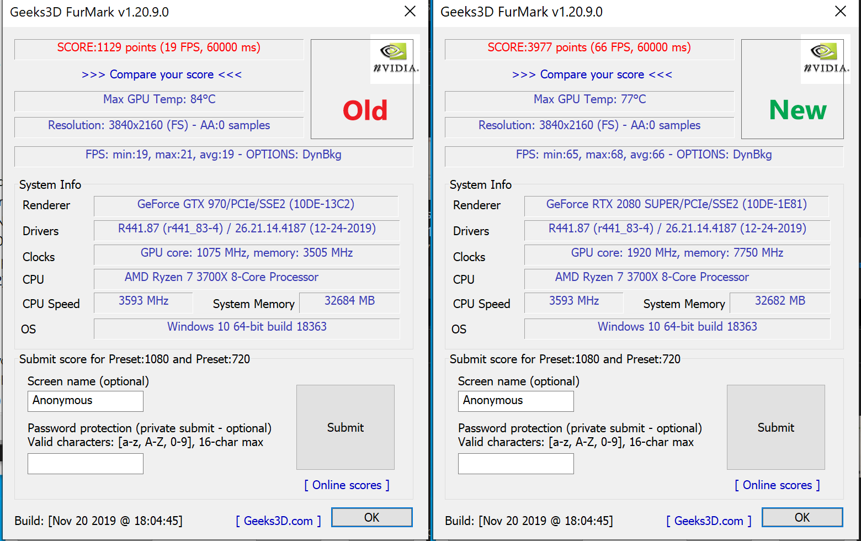The width and height of the screenshot is (861, 541).
Task: Close the FurMark window showing 1129 points
Action: (x=410, y=12)
